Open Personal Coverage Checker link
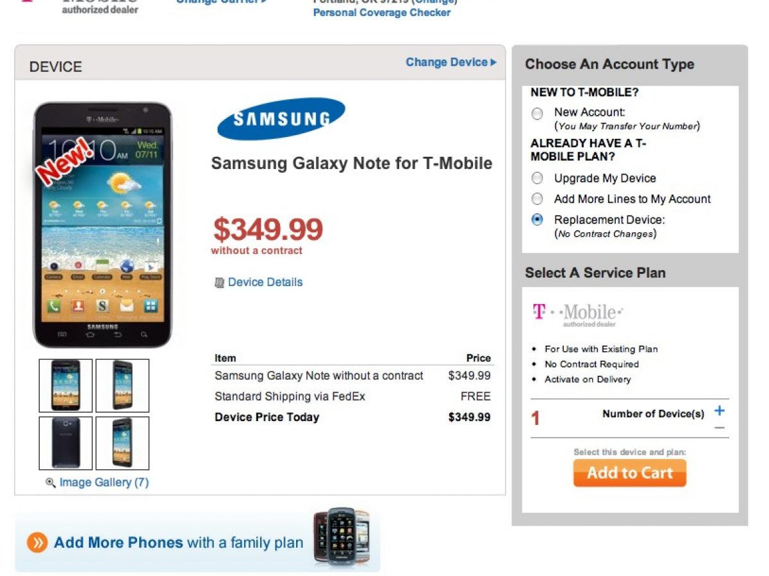769x576 pixels. (381, 13)
